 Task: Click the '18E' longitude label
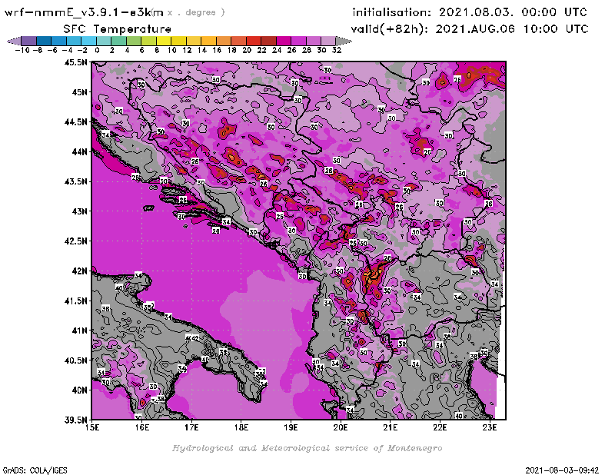241,427
